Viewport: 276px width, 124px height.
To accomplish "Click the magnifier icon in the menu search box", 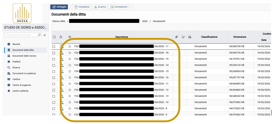I will [x=39, y=35].
